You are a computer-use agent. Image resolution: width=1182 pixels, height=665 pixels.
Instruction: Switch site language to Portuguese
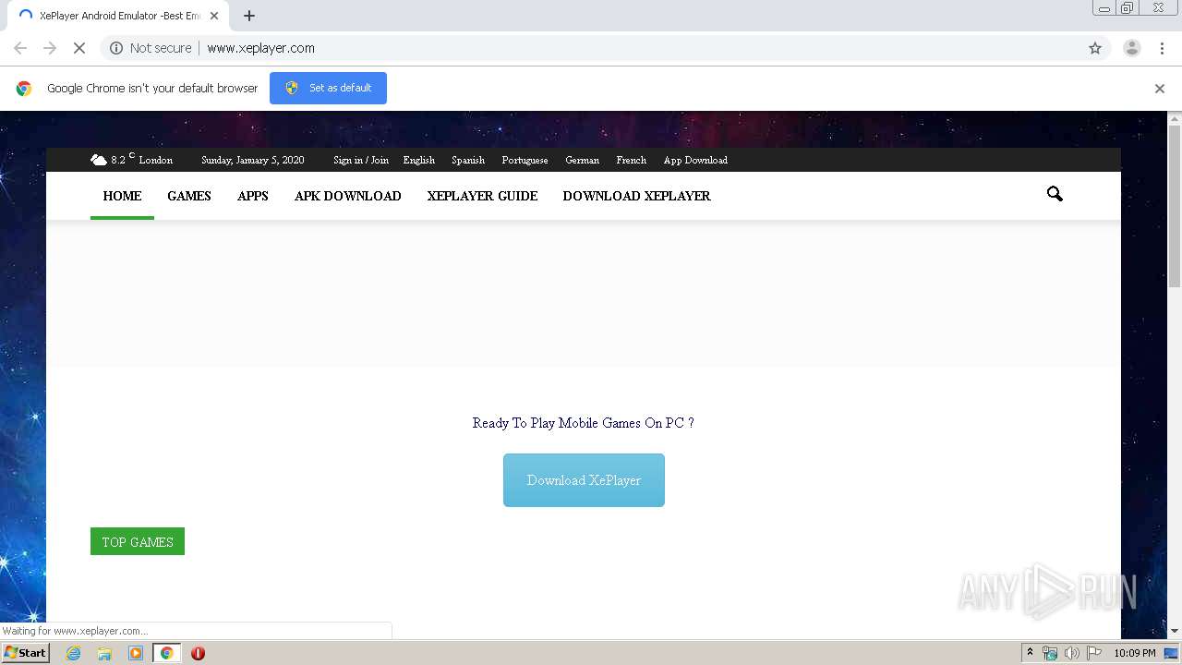(525, 160)
